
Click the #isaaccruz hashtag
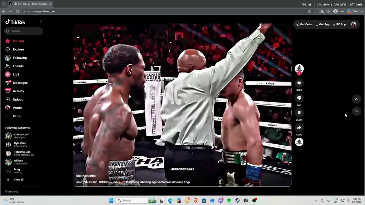(132, 182)
